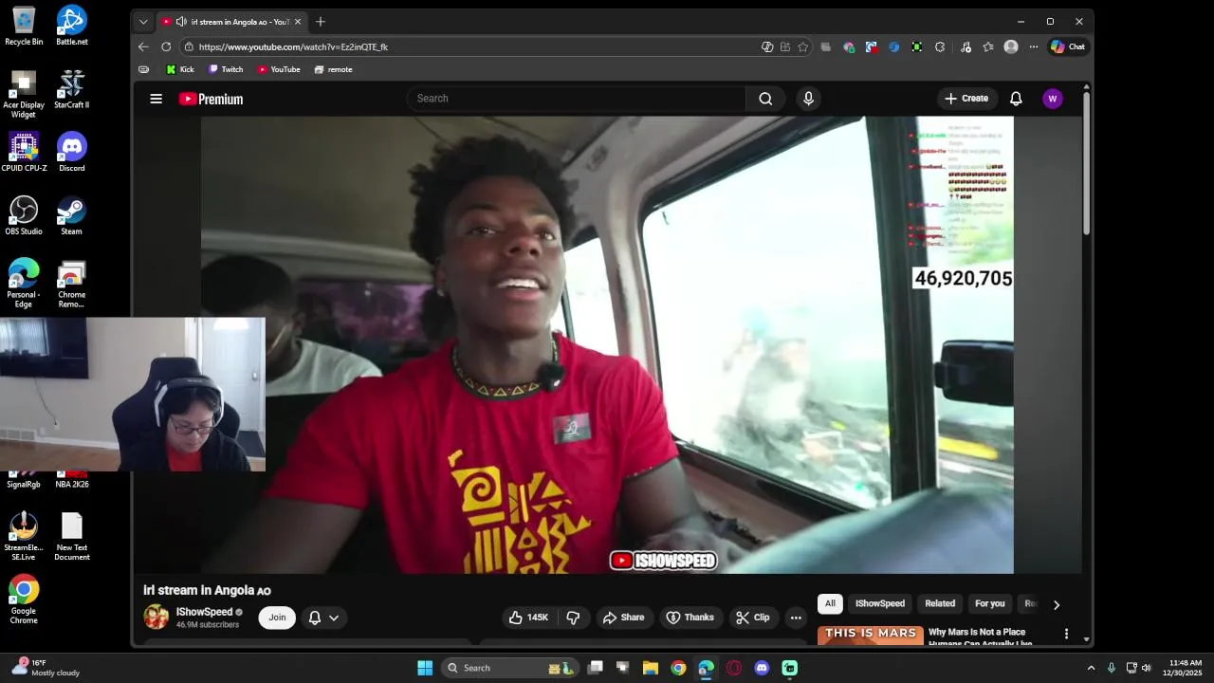The width and height of the screenshot is (1214, 683).
Task: Open YouTube notifications bell in header
Action: 1016,99
